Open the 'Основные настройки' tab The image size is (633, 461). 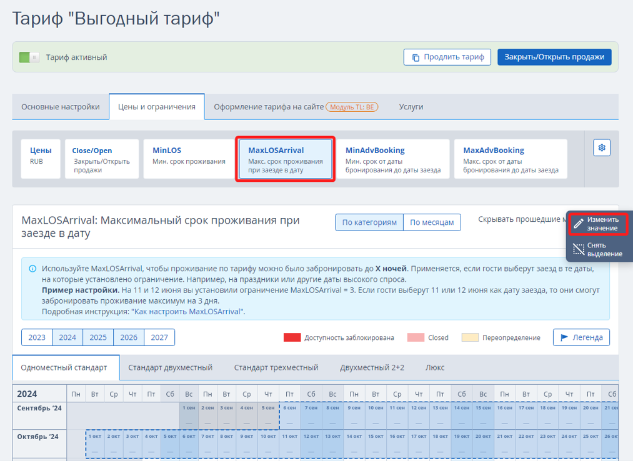coord(61,107)
